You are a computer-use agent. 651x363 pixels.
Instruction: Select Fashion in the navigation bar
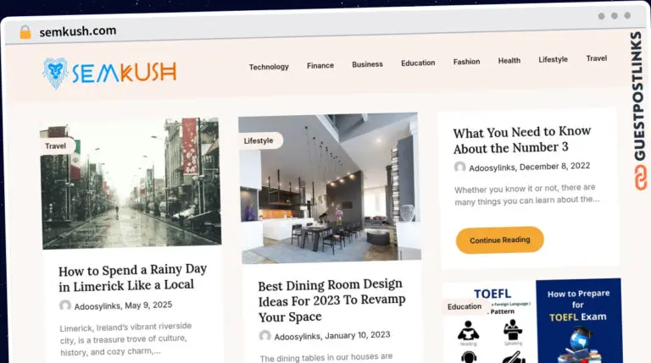coord(467,62)
